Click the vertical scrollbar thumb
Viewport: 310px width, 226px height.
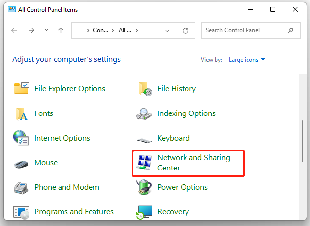tap(302, 141)
